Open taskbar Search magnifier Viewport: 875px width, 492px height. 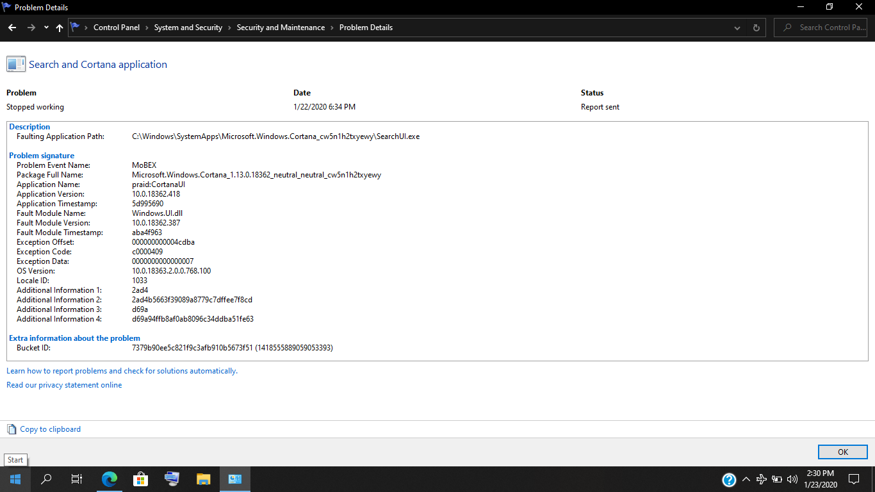(46, 479)
